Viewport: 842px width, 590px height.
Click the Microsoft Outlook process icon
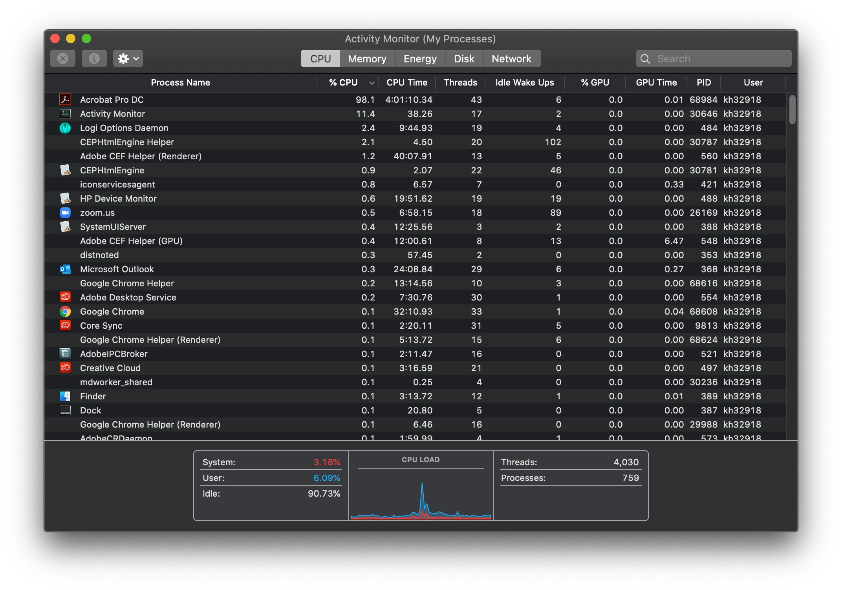point(65,269)
